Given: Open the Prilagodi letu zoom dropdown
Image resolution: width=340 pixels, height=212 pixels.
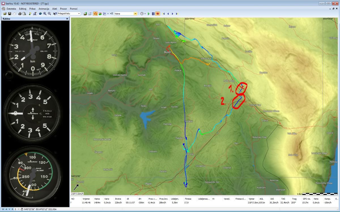Looking at the screenshot, I should tap(79, 14).
